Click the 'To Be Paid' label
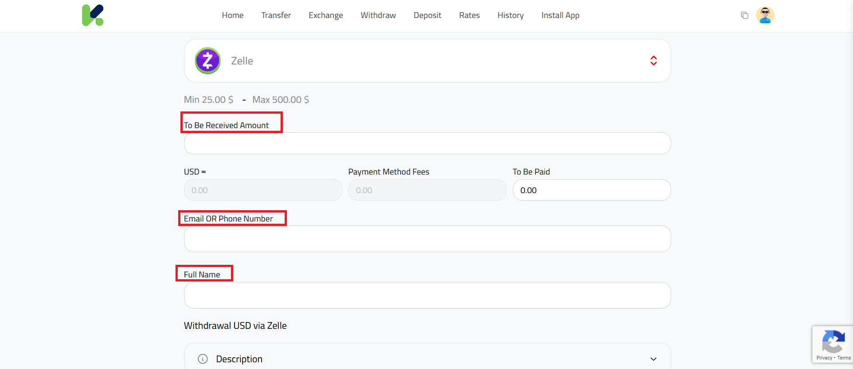The height and width of the screenshot is (369, 853). (531, 172)
